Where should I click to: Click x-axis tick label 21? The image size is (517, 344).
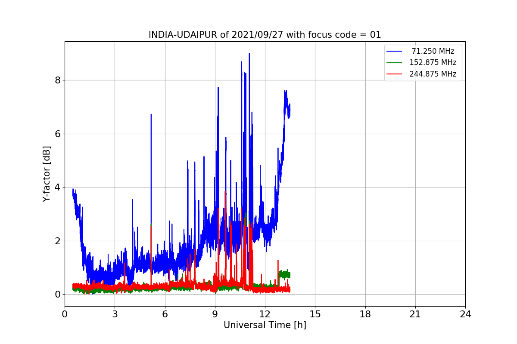click(x=415, y=314)
